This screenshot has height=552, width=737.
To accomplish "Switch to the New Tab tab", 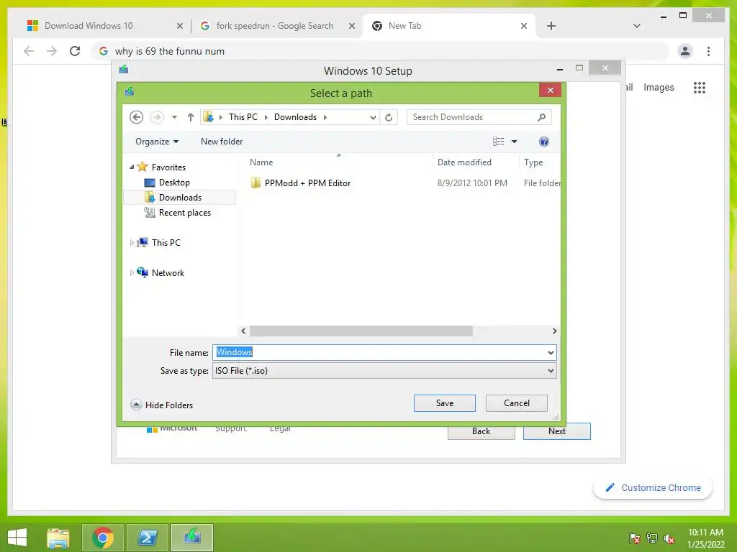I will (x=404, y=26).
